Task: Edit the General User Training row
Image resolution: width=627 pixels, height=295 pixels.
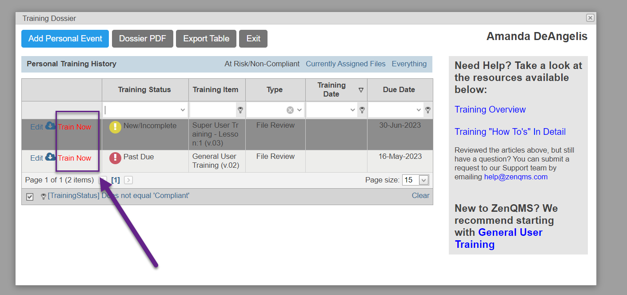Action: click(x=36, y=158)
